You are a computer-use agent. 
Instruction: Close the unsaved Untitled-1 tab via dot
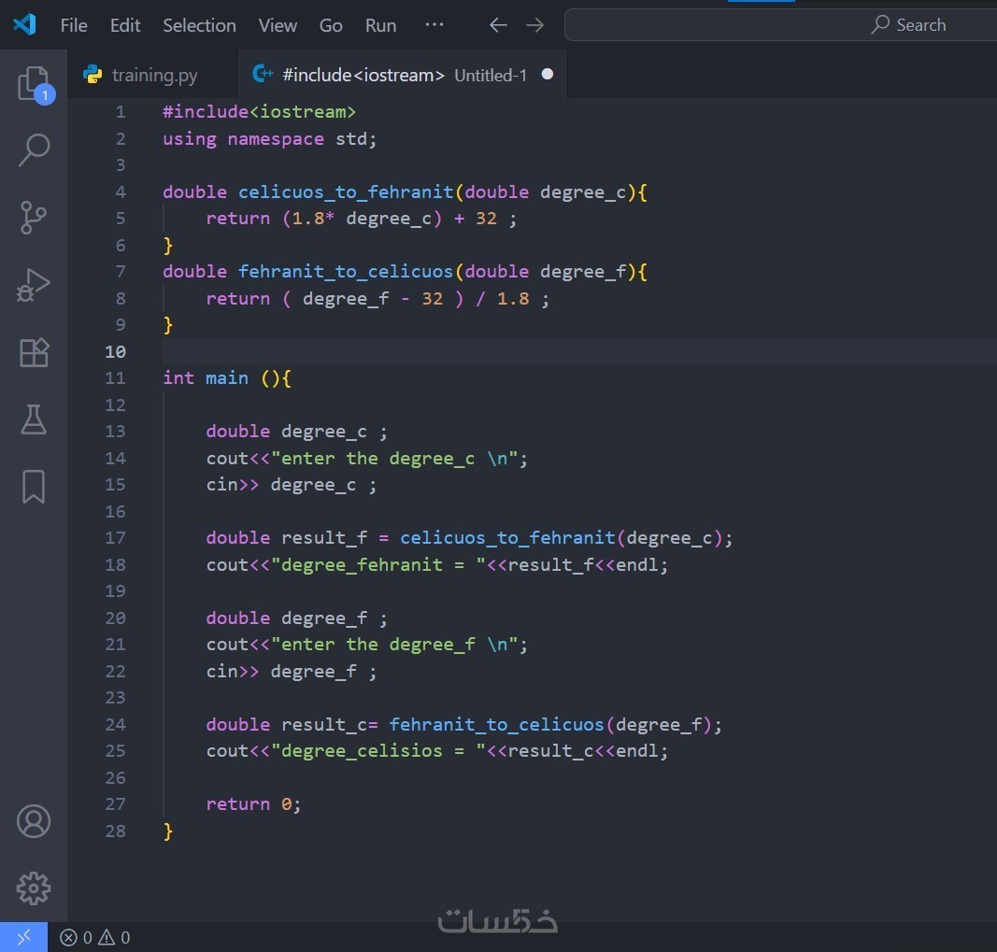tap(547, 75)
